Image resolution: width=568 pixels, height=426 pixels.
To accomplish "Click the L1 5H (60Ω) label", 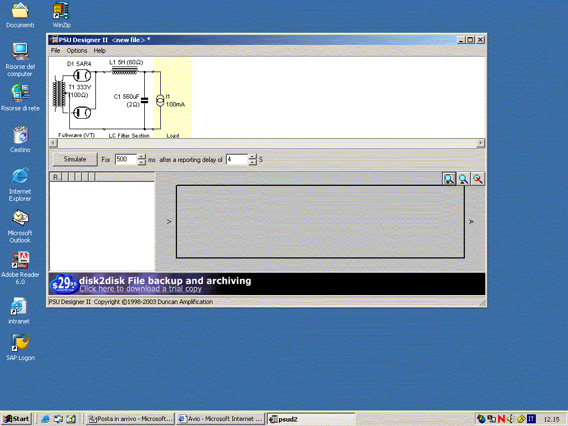I will pyautogui.click(x=126, y=62).
